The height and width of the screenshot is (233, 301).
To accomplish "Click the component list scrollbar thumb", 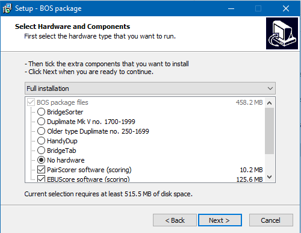I will pyautogui.click(x=270, y=131).
